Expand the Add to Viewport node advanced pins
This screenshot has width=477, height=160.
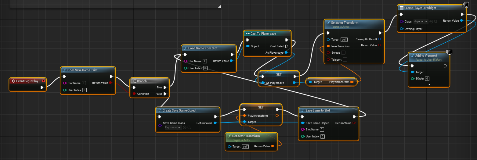[x=429, y=84]
